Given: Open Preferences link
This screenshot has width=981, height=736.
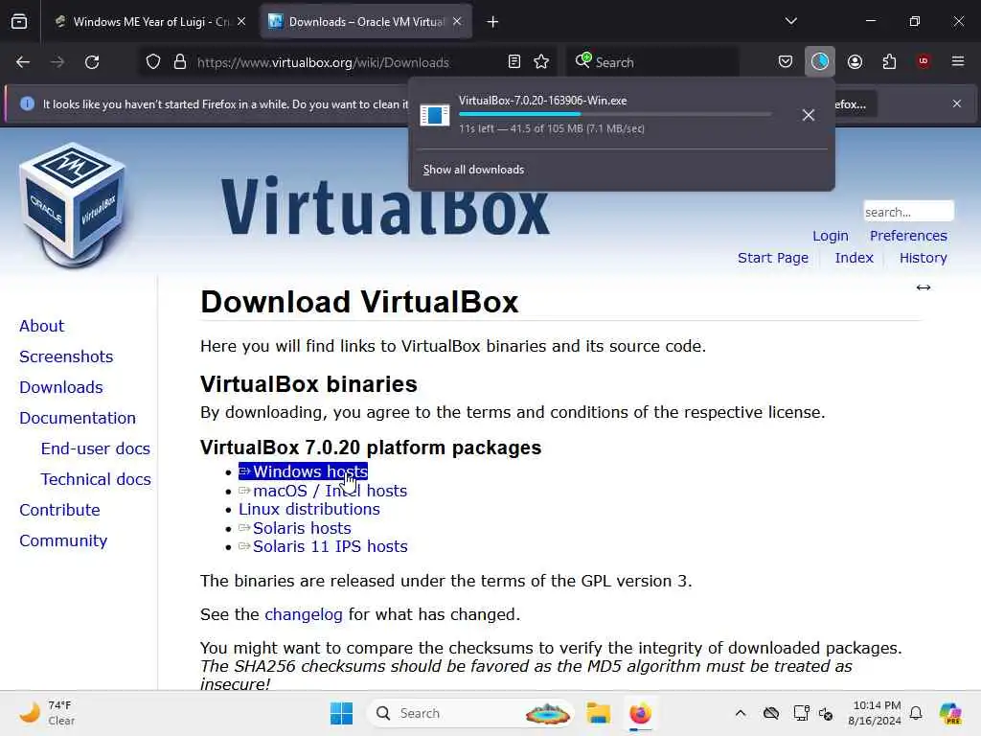Looking at the screenshot, I should click(x=908, y=236).
